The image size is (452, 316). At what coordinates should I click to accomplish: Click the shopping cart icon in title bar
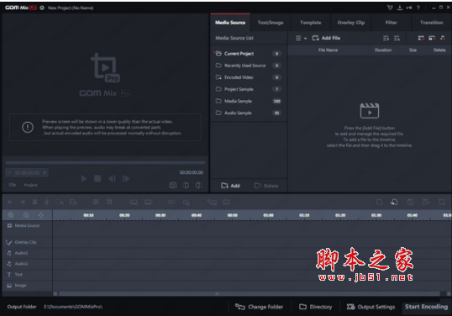coord(390,8)
